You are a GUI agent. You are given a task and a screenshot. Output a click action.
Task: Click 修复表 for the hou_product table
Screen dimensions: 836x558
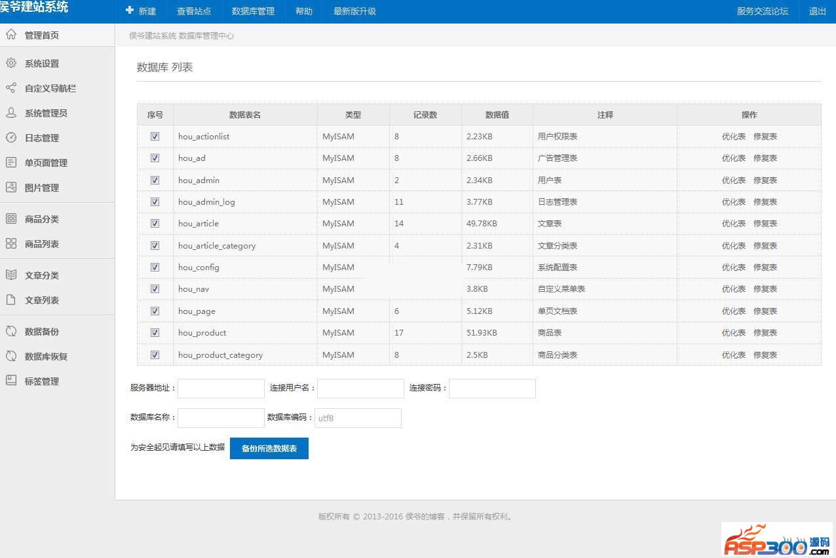(x=765, y=333)
